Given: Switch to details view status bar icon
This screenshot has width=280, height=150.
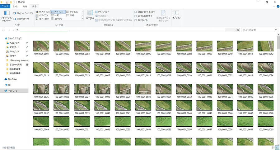Looking at the screenshot, I should point(273,148).
